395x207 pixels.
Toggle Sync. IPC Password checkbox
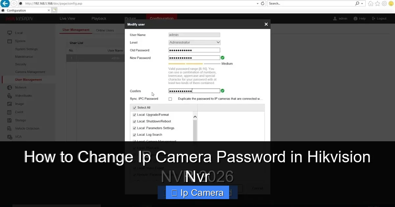(x=170, y=99)
